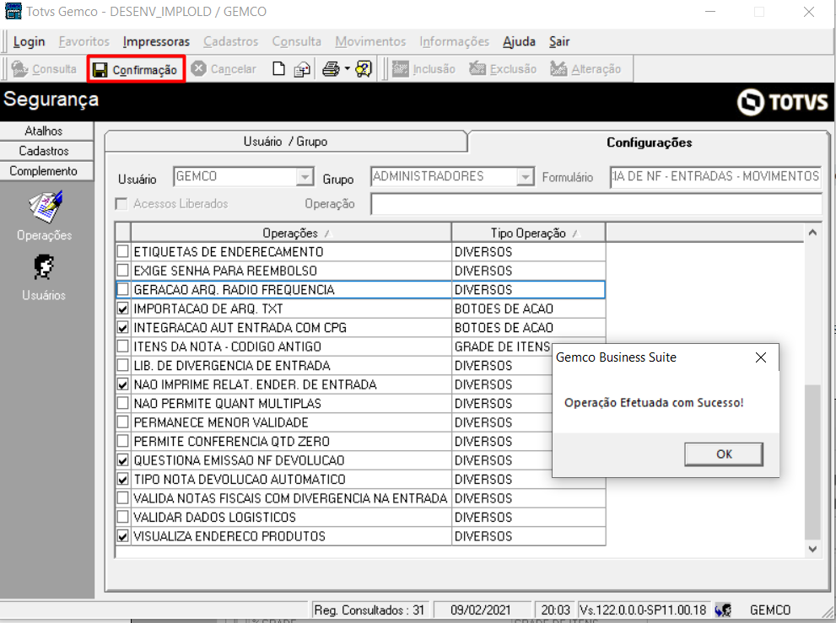The image size is (836, 623).
Task: Select LIB. DE DIVERGENCIA DE ENTRADA row text
Action: click(x=232, y=366)
